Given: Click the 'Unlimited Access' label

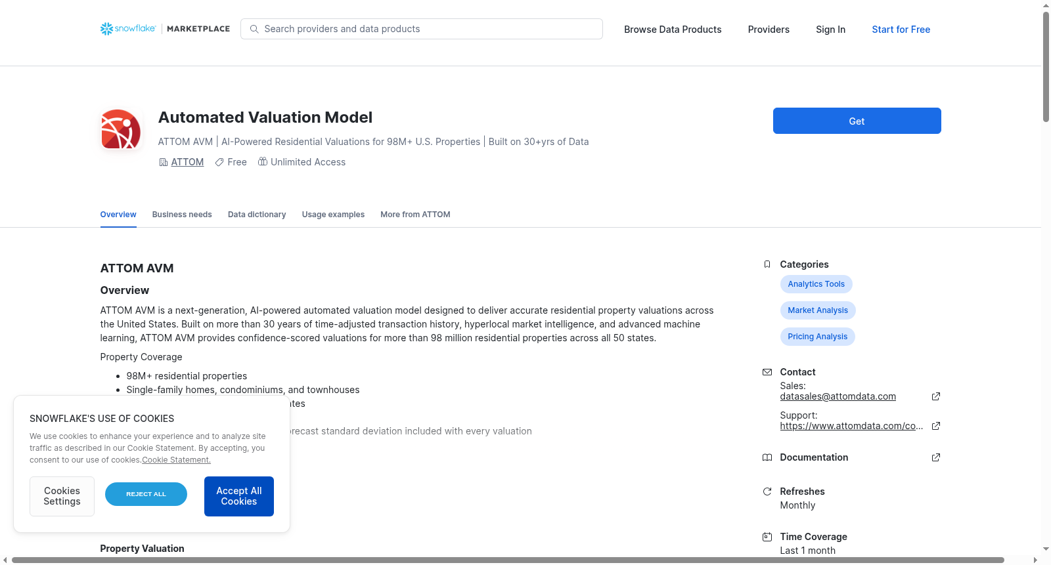Looking at the screenshot, I should [308, 162].
